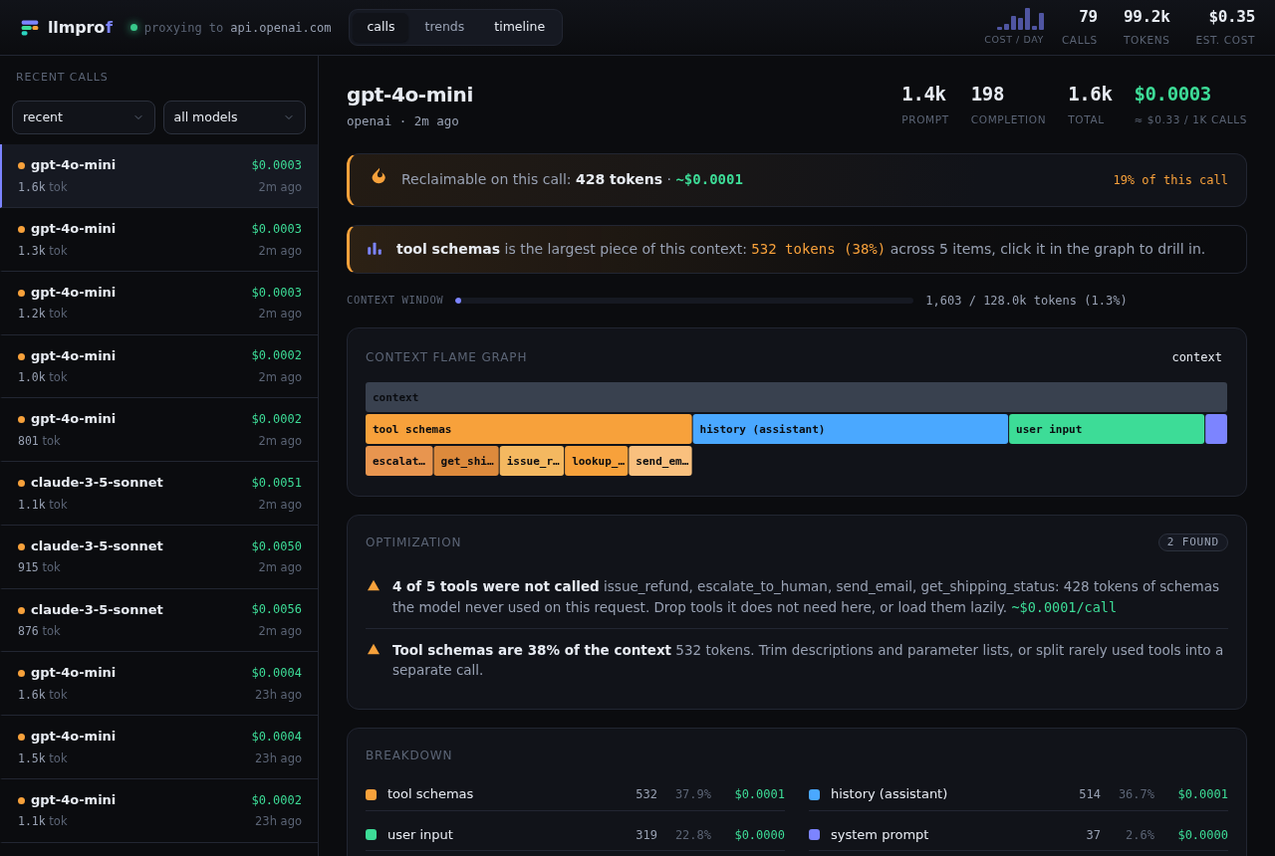Click the escalate tool block in flame graph
This screenshot has width=1275, height=856.
398,461
